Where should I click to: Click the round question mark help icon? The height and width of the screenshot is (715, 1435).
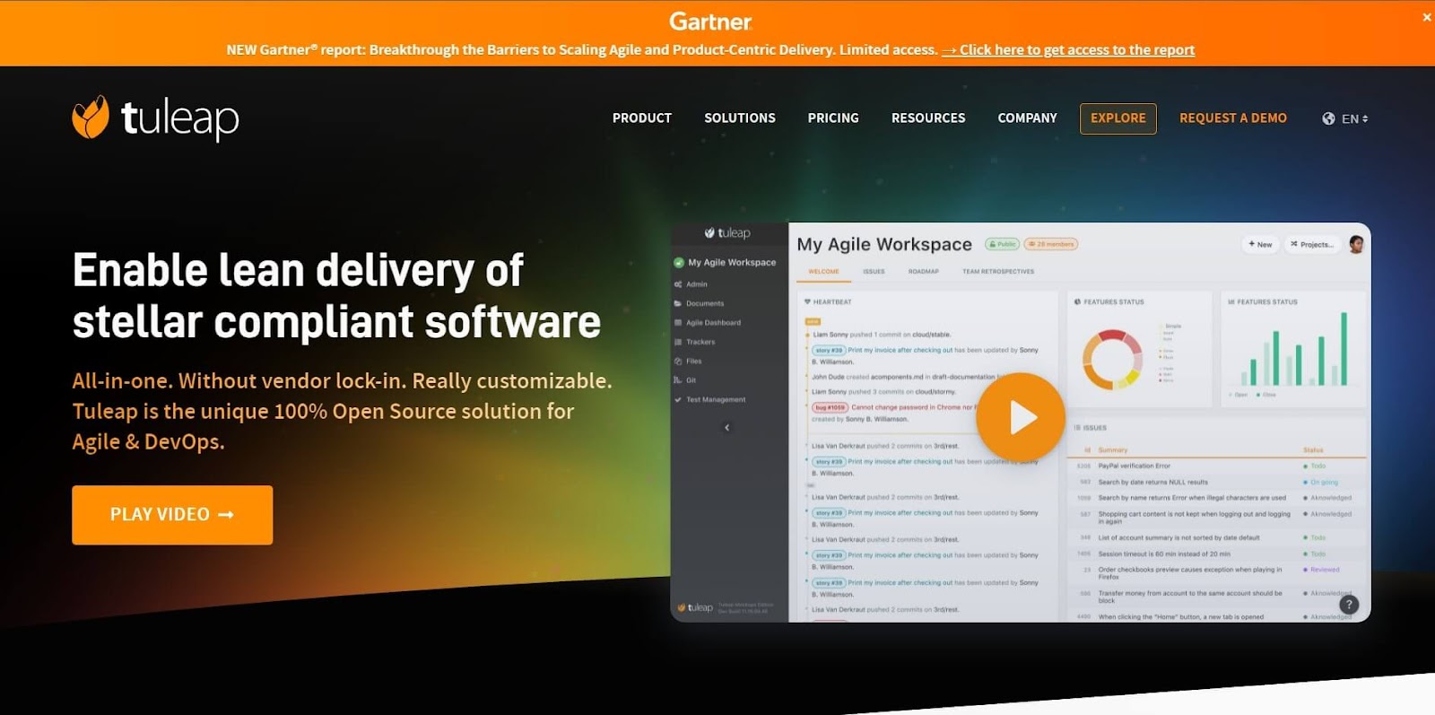pyautogui.click(x=1349, y=605)
